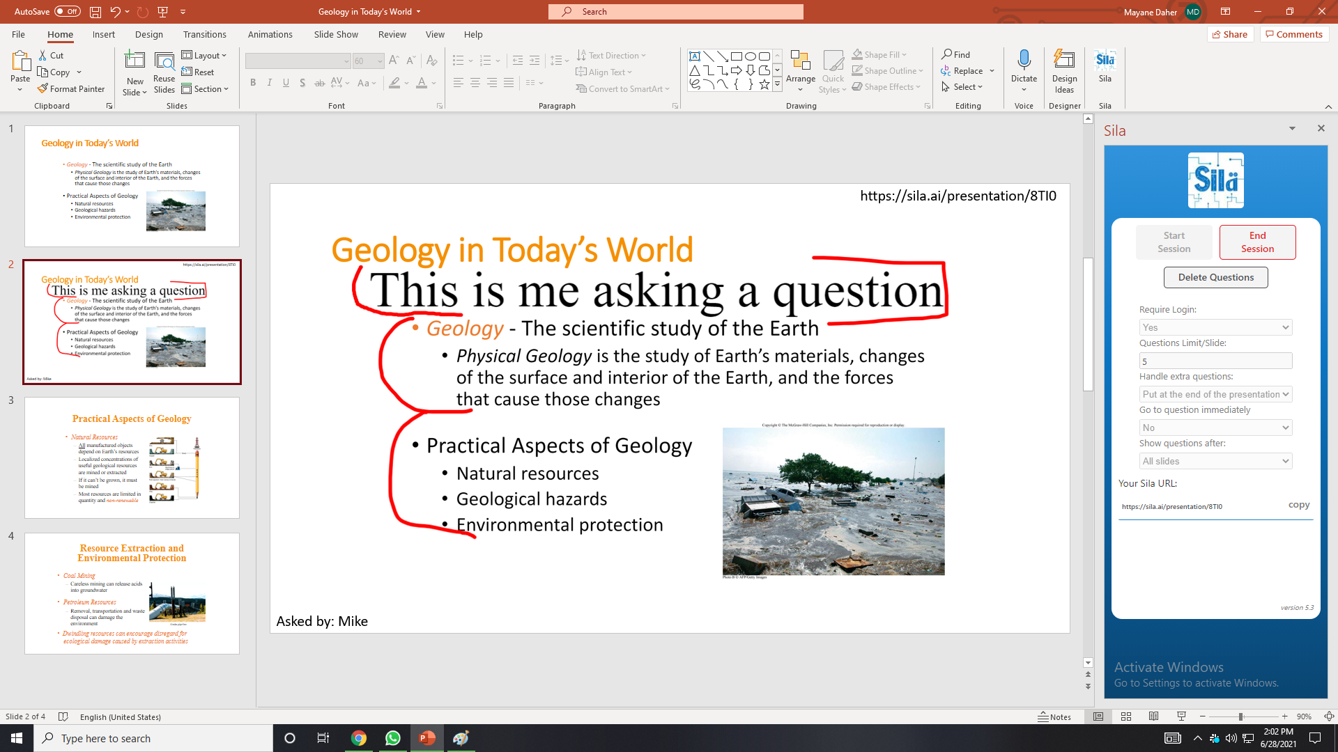The height and width of the screenshot is (752, 1338).
Task: Open the Slide Show tab
Action: tap(335, 34)
